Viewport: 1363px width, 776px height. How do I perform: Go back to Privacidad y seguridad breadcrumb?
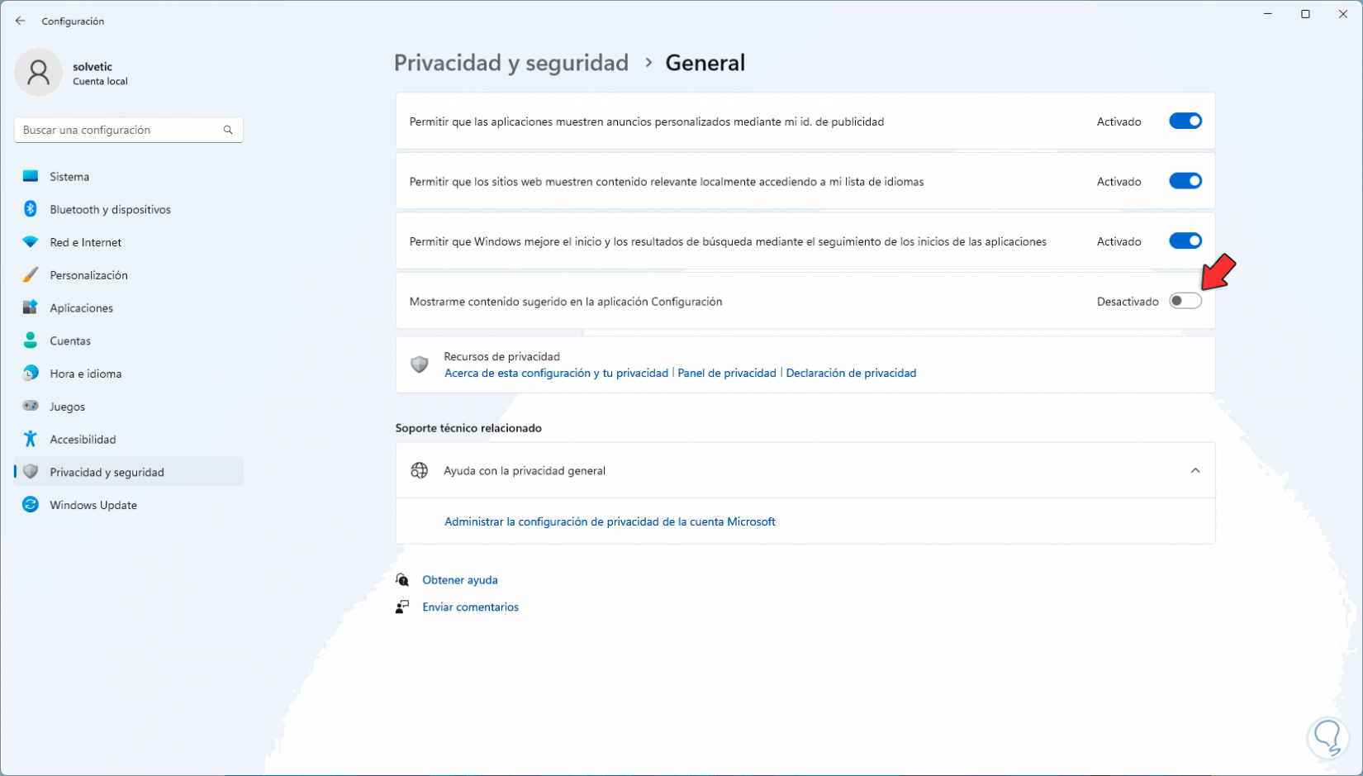click(511, 63)
